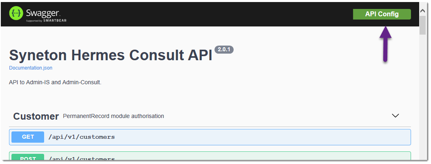
Task: Open the API Config button
Action: tap(382, 14)
